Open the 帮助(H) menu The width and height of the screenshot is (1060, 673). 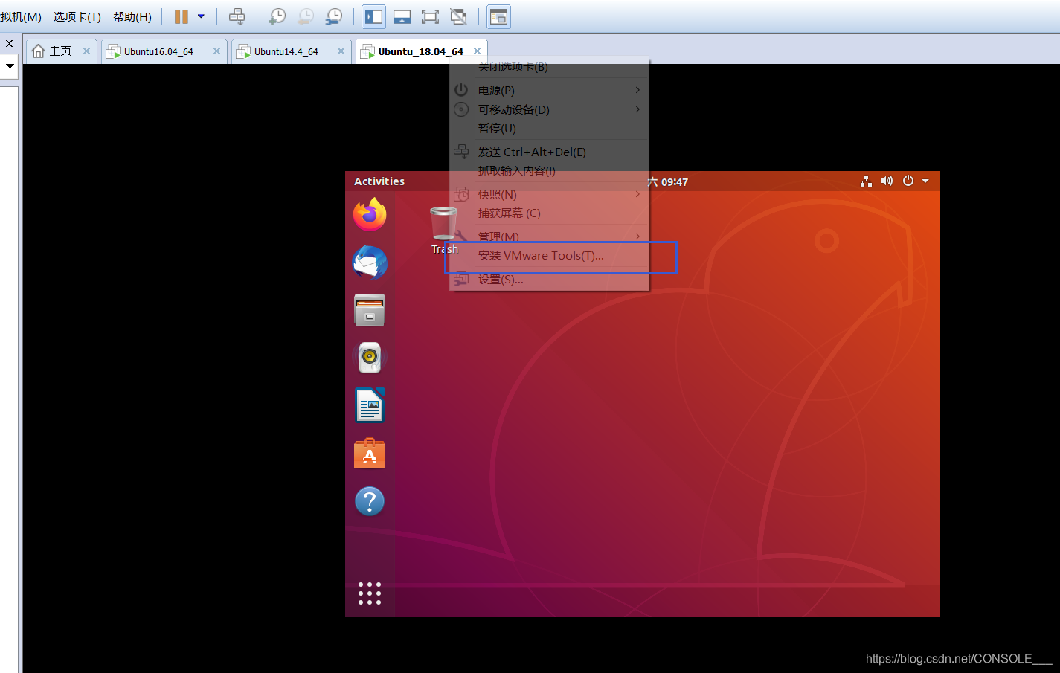(x=132, y=17)
